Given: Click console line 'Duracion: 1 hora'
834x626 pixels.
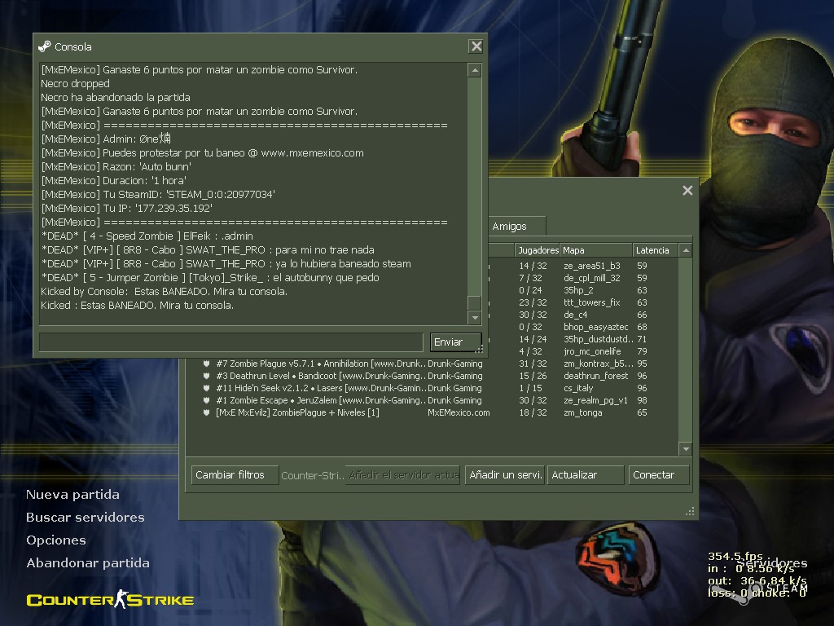Looking at the screenshot, I should point(113,180).
